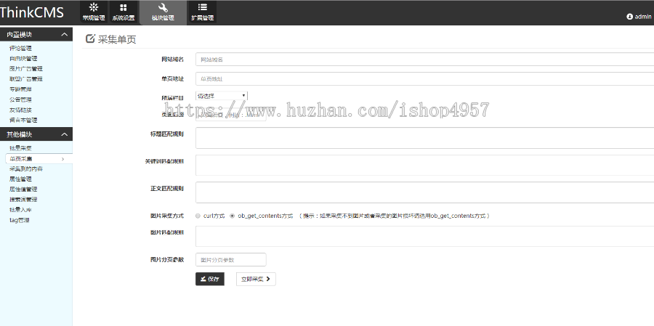Open 扩展管理 list tab
Viewport: 654px width, 326px height.
tap(202, 12)
